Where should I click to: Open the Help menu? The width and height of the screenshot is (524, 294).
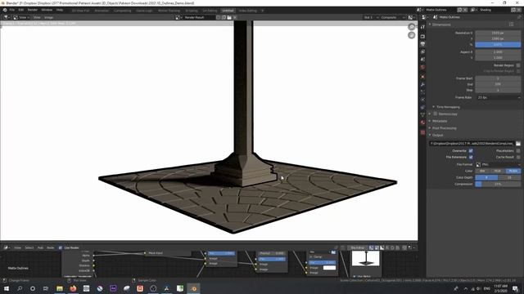(x=60, y=10)
